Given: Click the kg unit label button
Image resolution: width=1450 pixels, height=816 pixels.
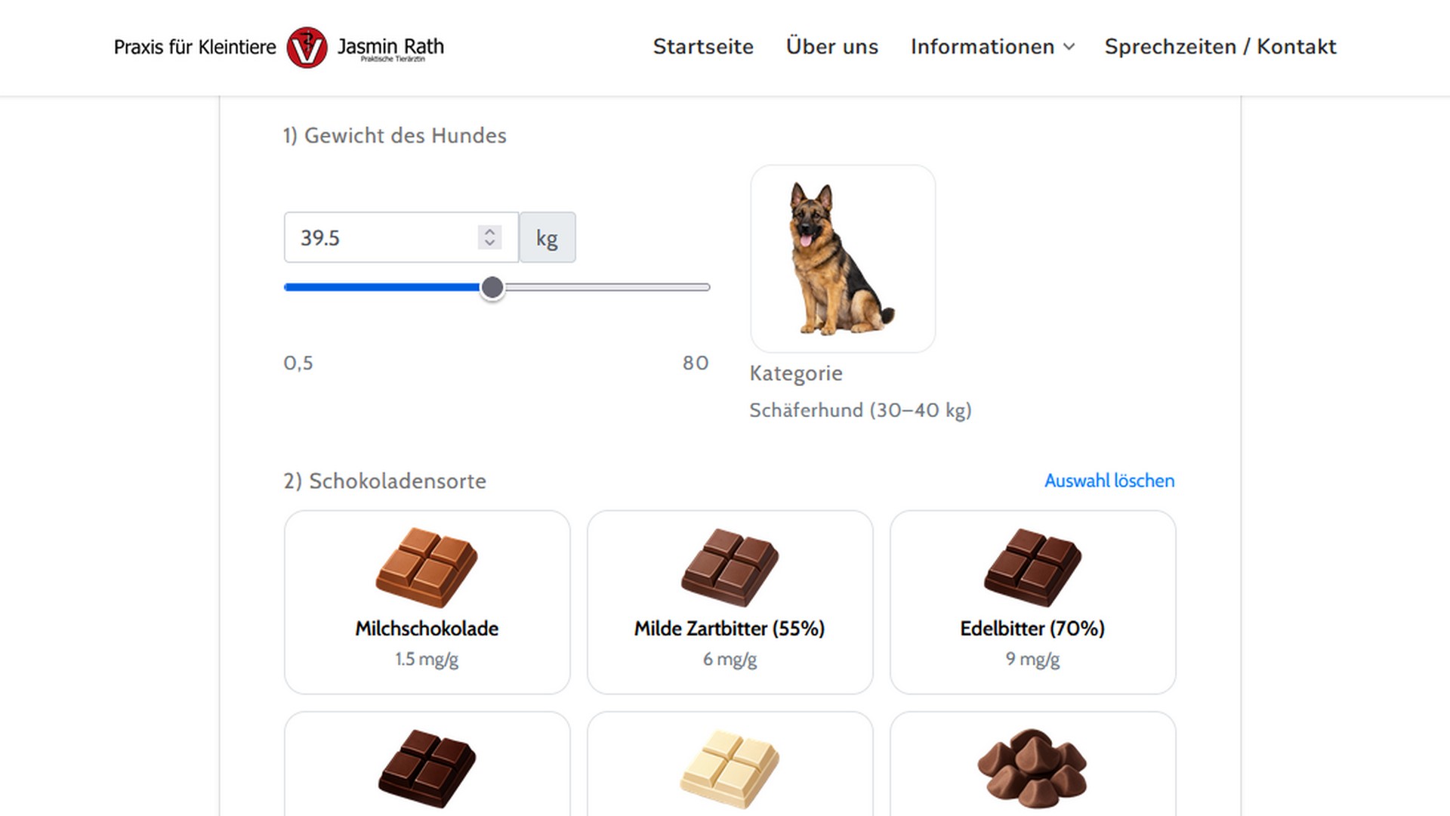Looking at the screenshot, I should point(548,237).
